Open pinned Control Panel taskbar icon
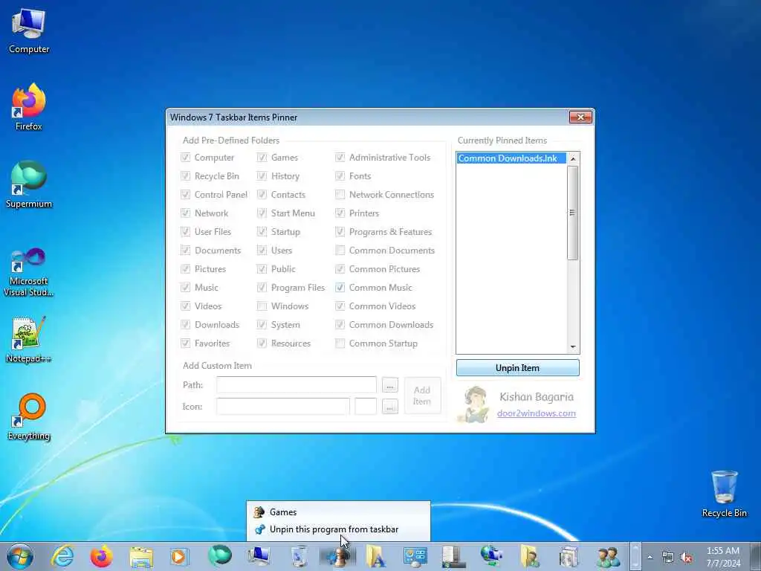Viewport: 761px width, 571px height. (x=415, y=556)
